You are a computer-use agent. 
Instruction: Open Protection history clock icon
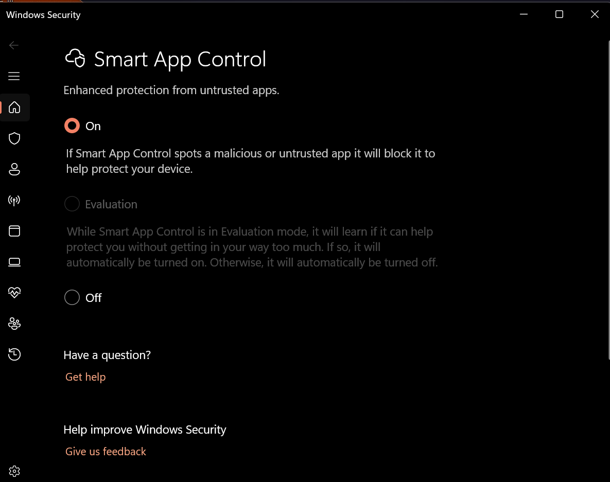(14, 354)
